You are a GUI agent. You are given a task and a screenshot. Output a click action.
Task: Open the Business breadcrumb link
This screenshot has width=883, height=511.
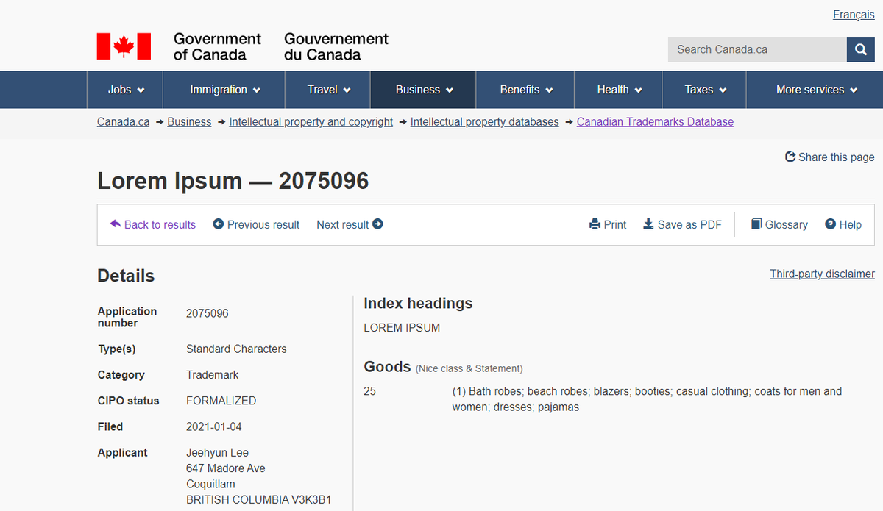[x=189, y=122]
